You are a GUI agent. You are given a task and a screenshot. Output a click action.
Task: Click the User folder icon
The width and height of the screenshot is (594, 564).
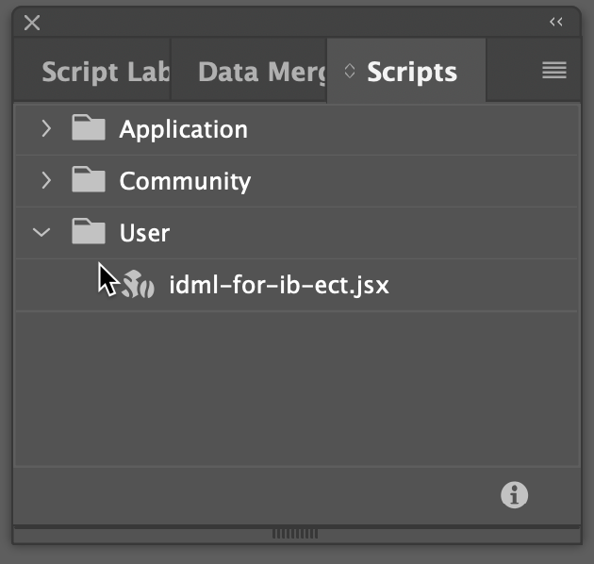pos(89,231)
